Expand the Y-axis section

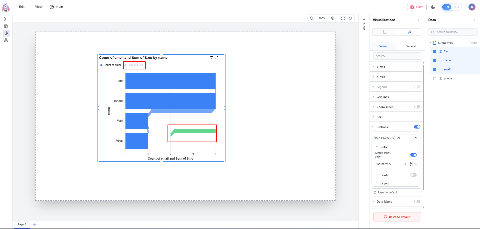click(381, 67)
